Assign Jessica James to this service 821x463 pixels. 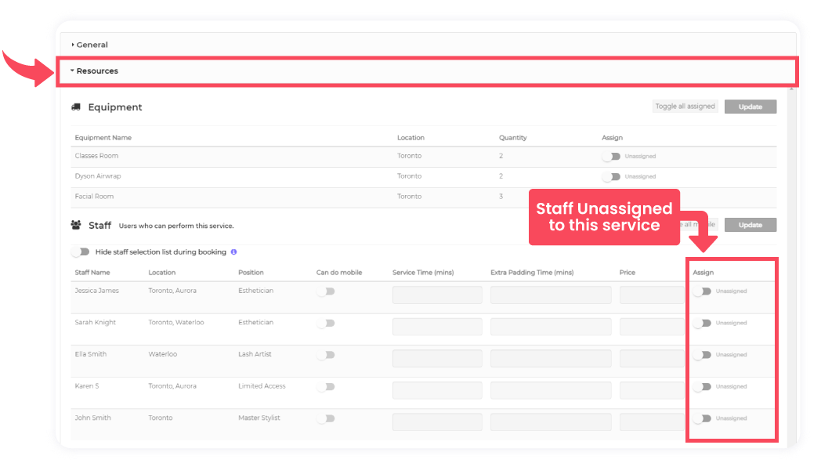pos(702,291)
